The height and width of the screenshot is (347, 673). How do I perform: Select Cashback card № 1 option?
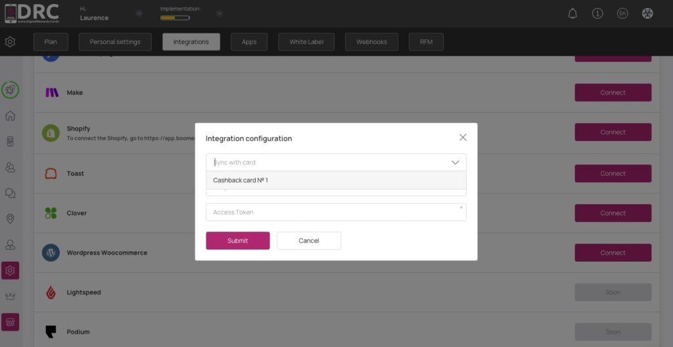[336, 180]
